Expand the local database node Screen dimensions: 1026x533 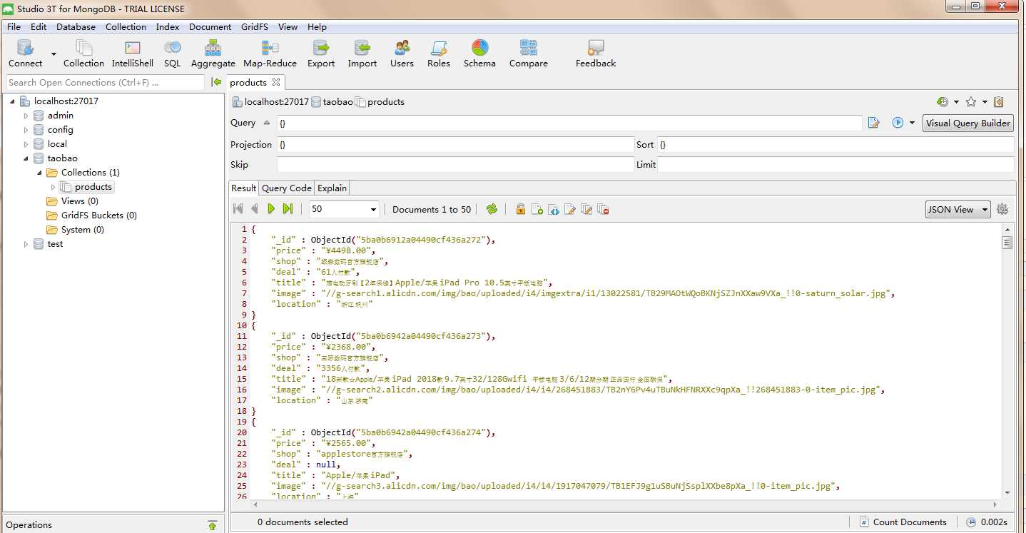pos(26,144)
